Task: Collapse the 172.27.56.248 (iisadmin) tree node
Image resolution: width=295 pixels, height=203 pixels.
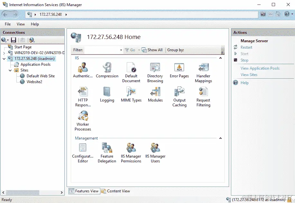Action: click(x=4, y=59)
